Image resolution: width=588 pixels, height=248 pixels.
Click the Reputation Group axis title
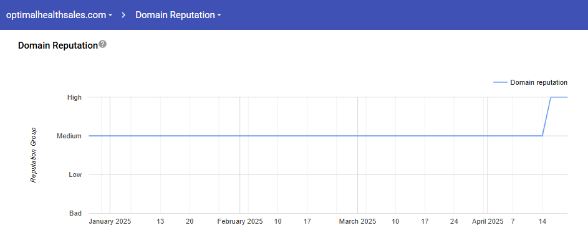click(x=34, y=155)
